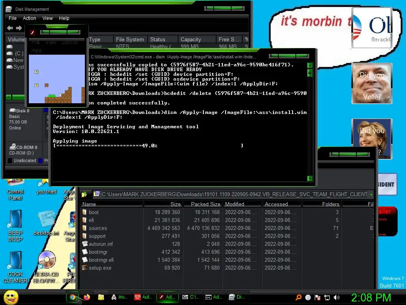
Task: Click the orange search tray icon
Action: 299,297
